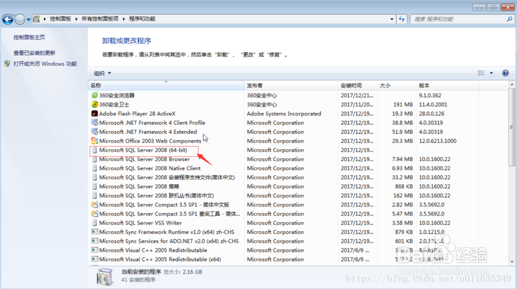Click the 所有控制面板项 breadcrumb
This screenshot has width=517, height=289.
pyautogui.click(x=100, y=19)
